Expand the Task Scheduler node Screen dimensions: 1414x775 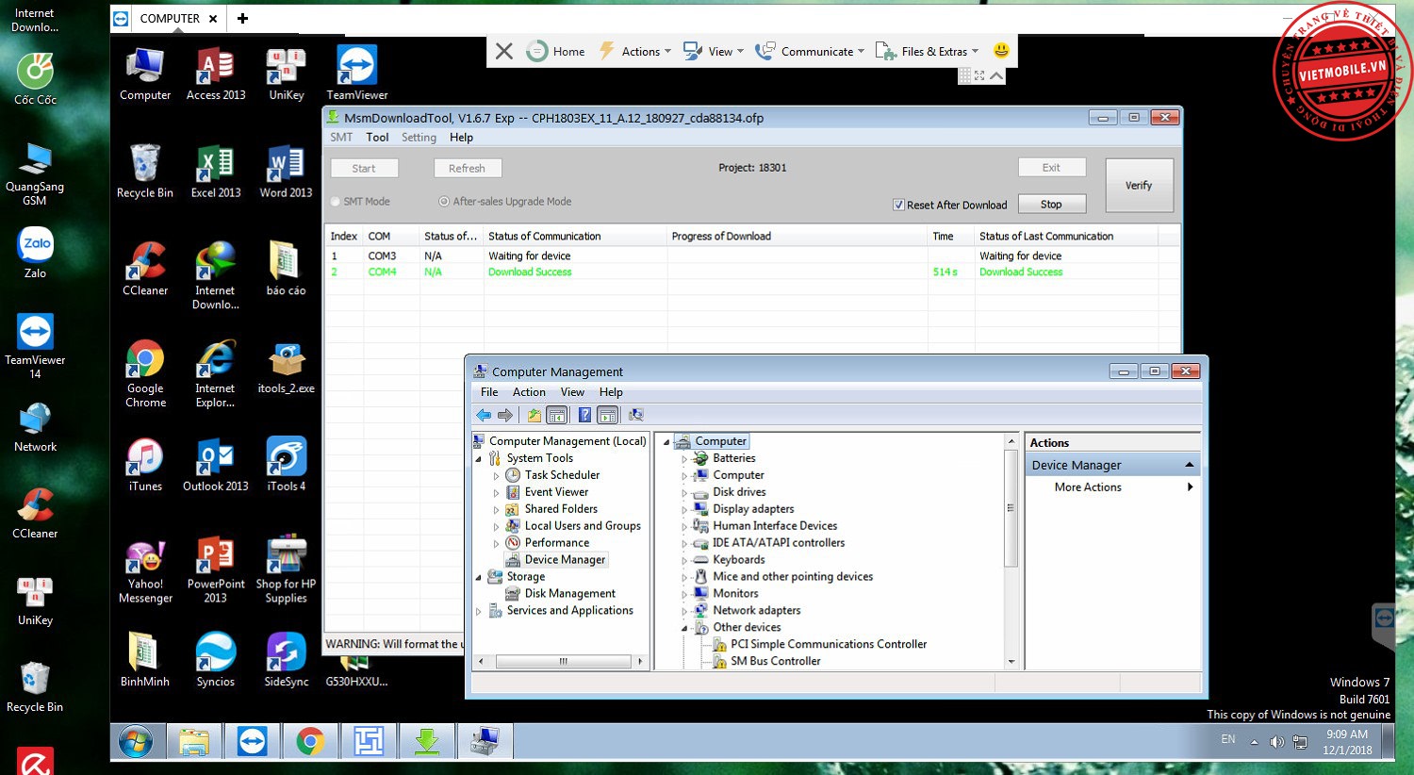point(497,476)
